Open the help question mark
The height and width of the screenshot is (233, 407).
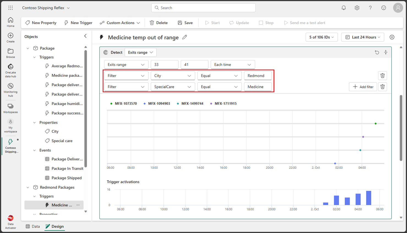[370, 8]
